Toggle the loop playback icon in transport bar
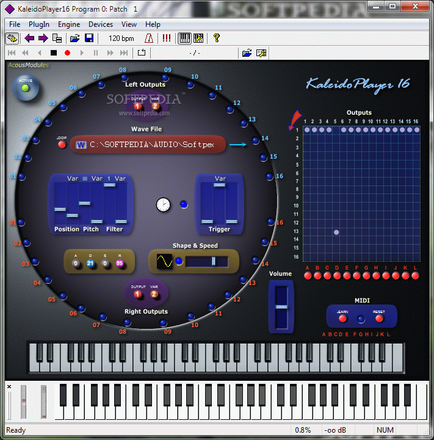This screenshot has height=440, width=434. [x=142, y=52]
